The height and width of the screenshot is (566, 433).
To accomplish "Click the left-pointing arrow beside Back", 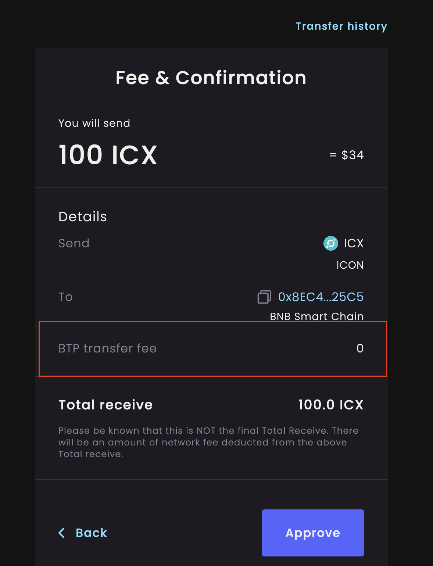I will tap(62, 533).
